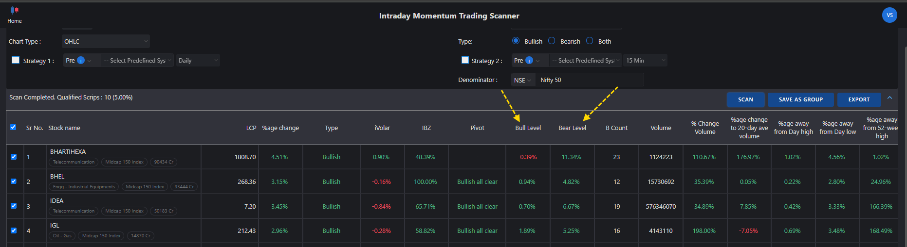Click BHEL IBZ value 100.00%
This screenshot has height=247, width=907.
click(426, 182)
